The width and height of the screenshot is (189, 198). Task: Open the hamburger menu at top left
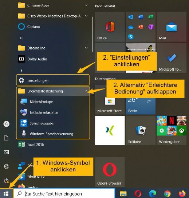point(6,6)
